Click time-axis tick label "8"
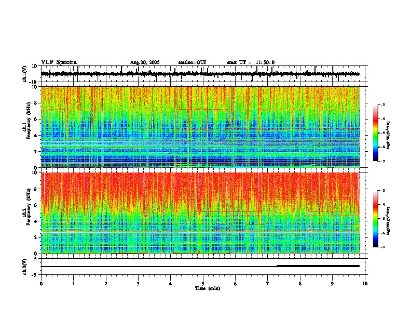The width and height of the screenshot is (411, 318). (300, 284)
